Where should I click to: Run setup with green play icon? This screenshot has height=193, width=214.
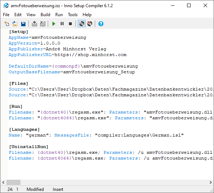[54, 24]
